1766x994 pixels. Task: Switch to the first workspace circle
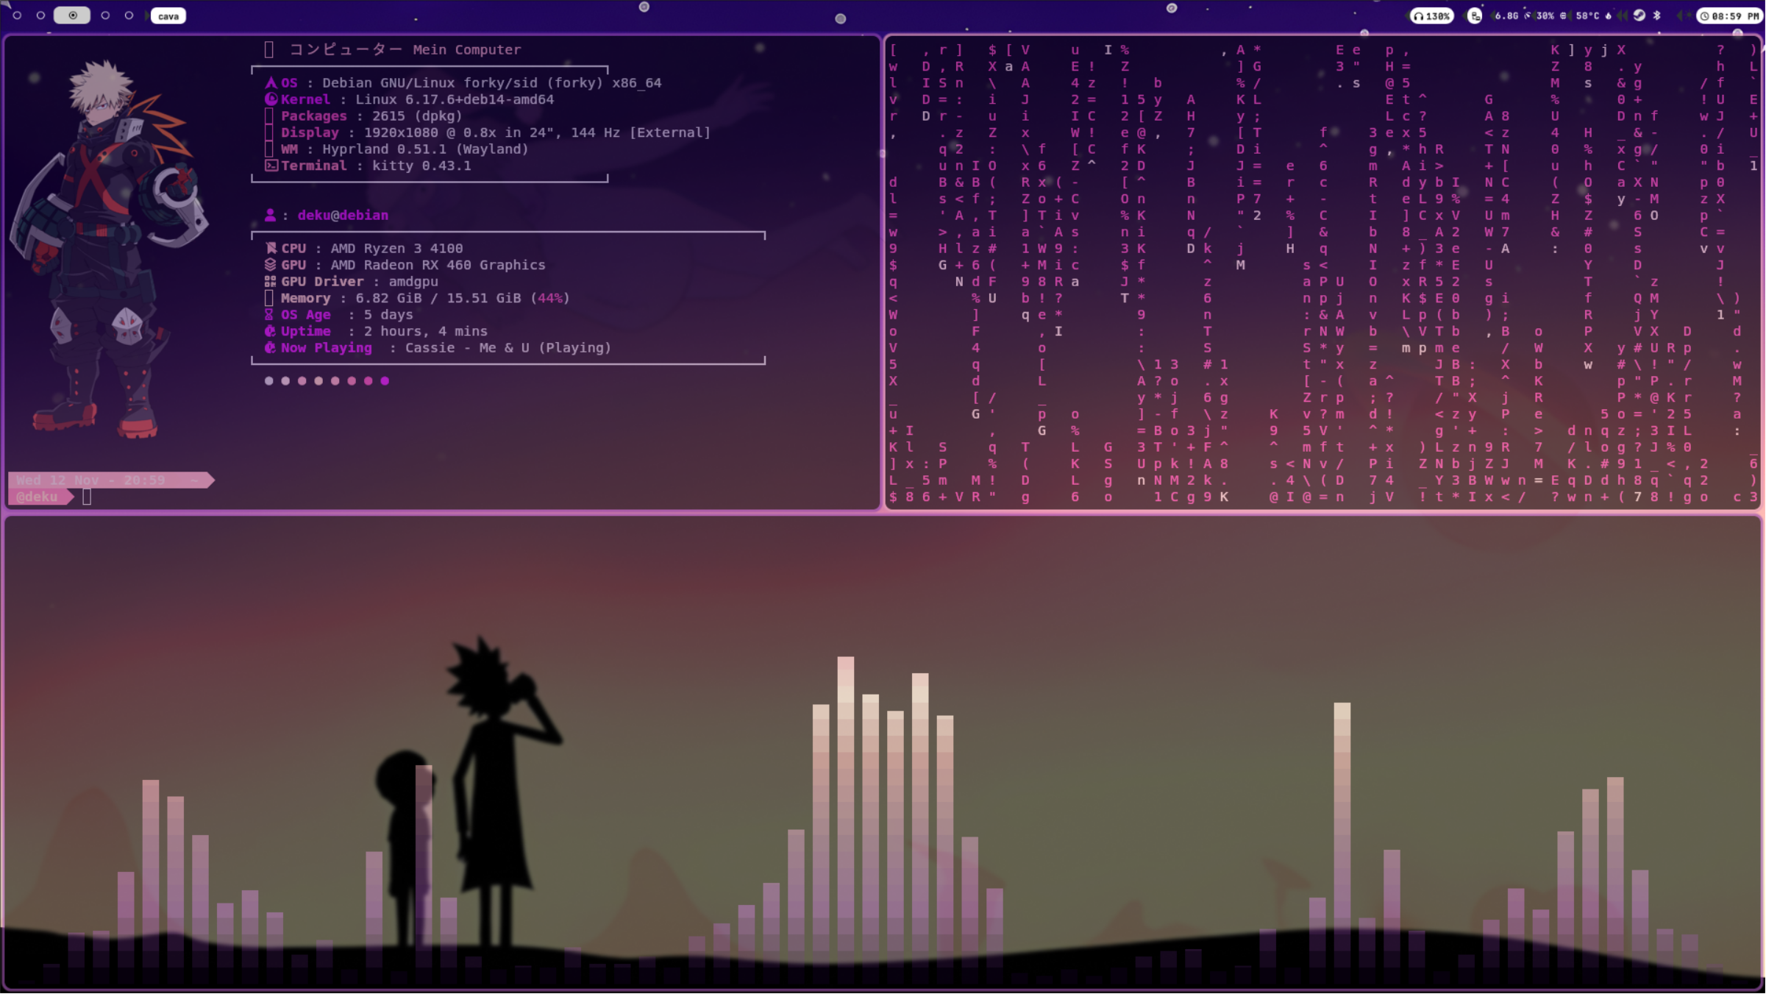(17, 15)
